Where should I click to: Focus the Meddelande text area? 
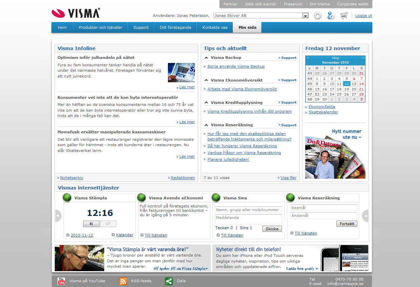coord(248,219)
